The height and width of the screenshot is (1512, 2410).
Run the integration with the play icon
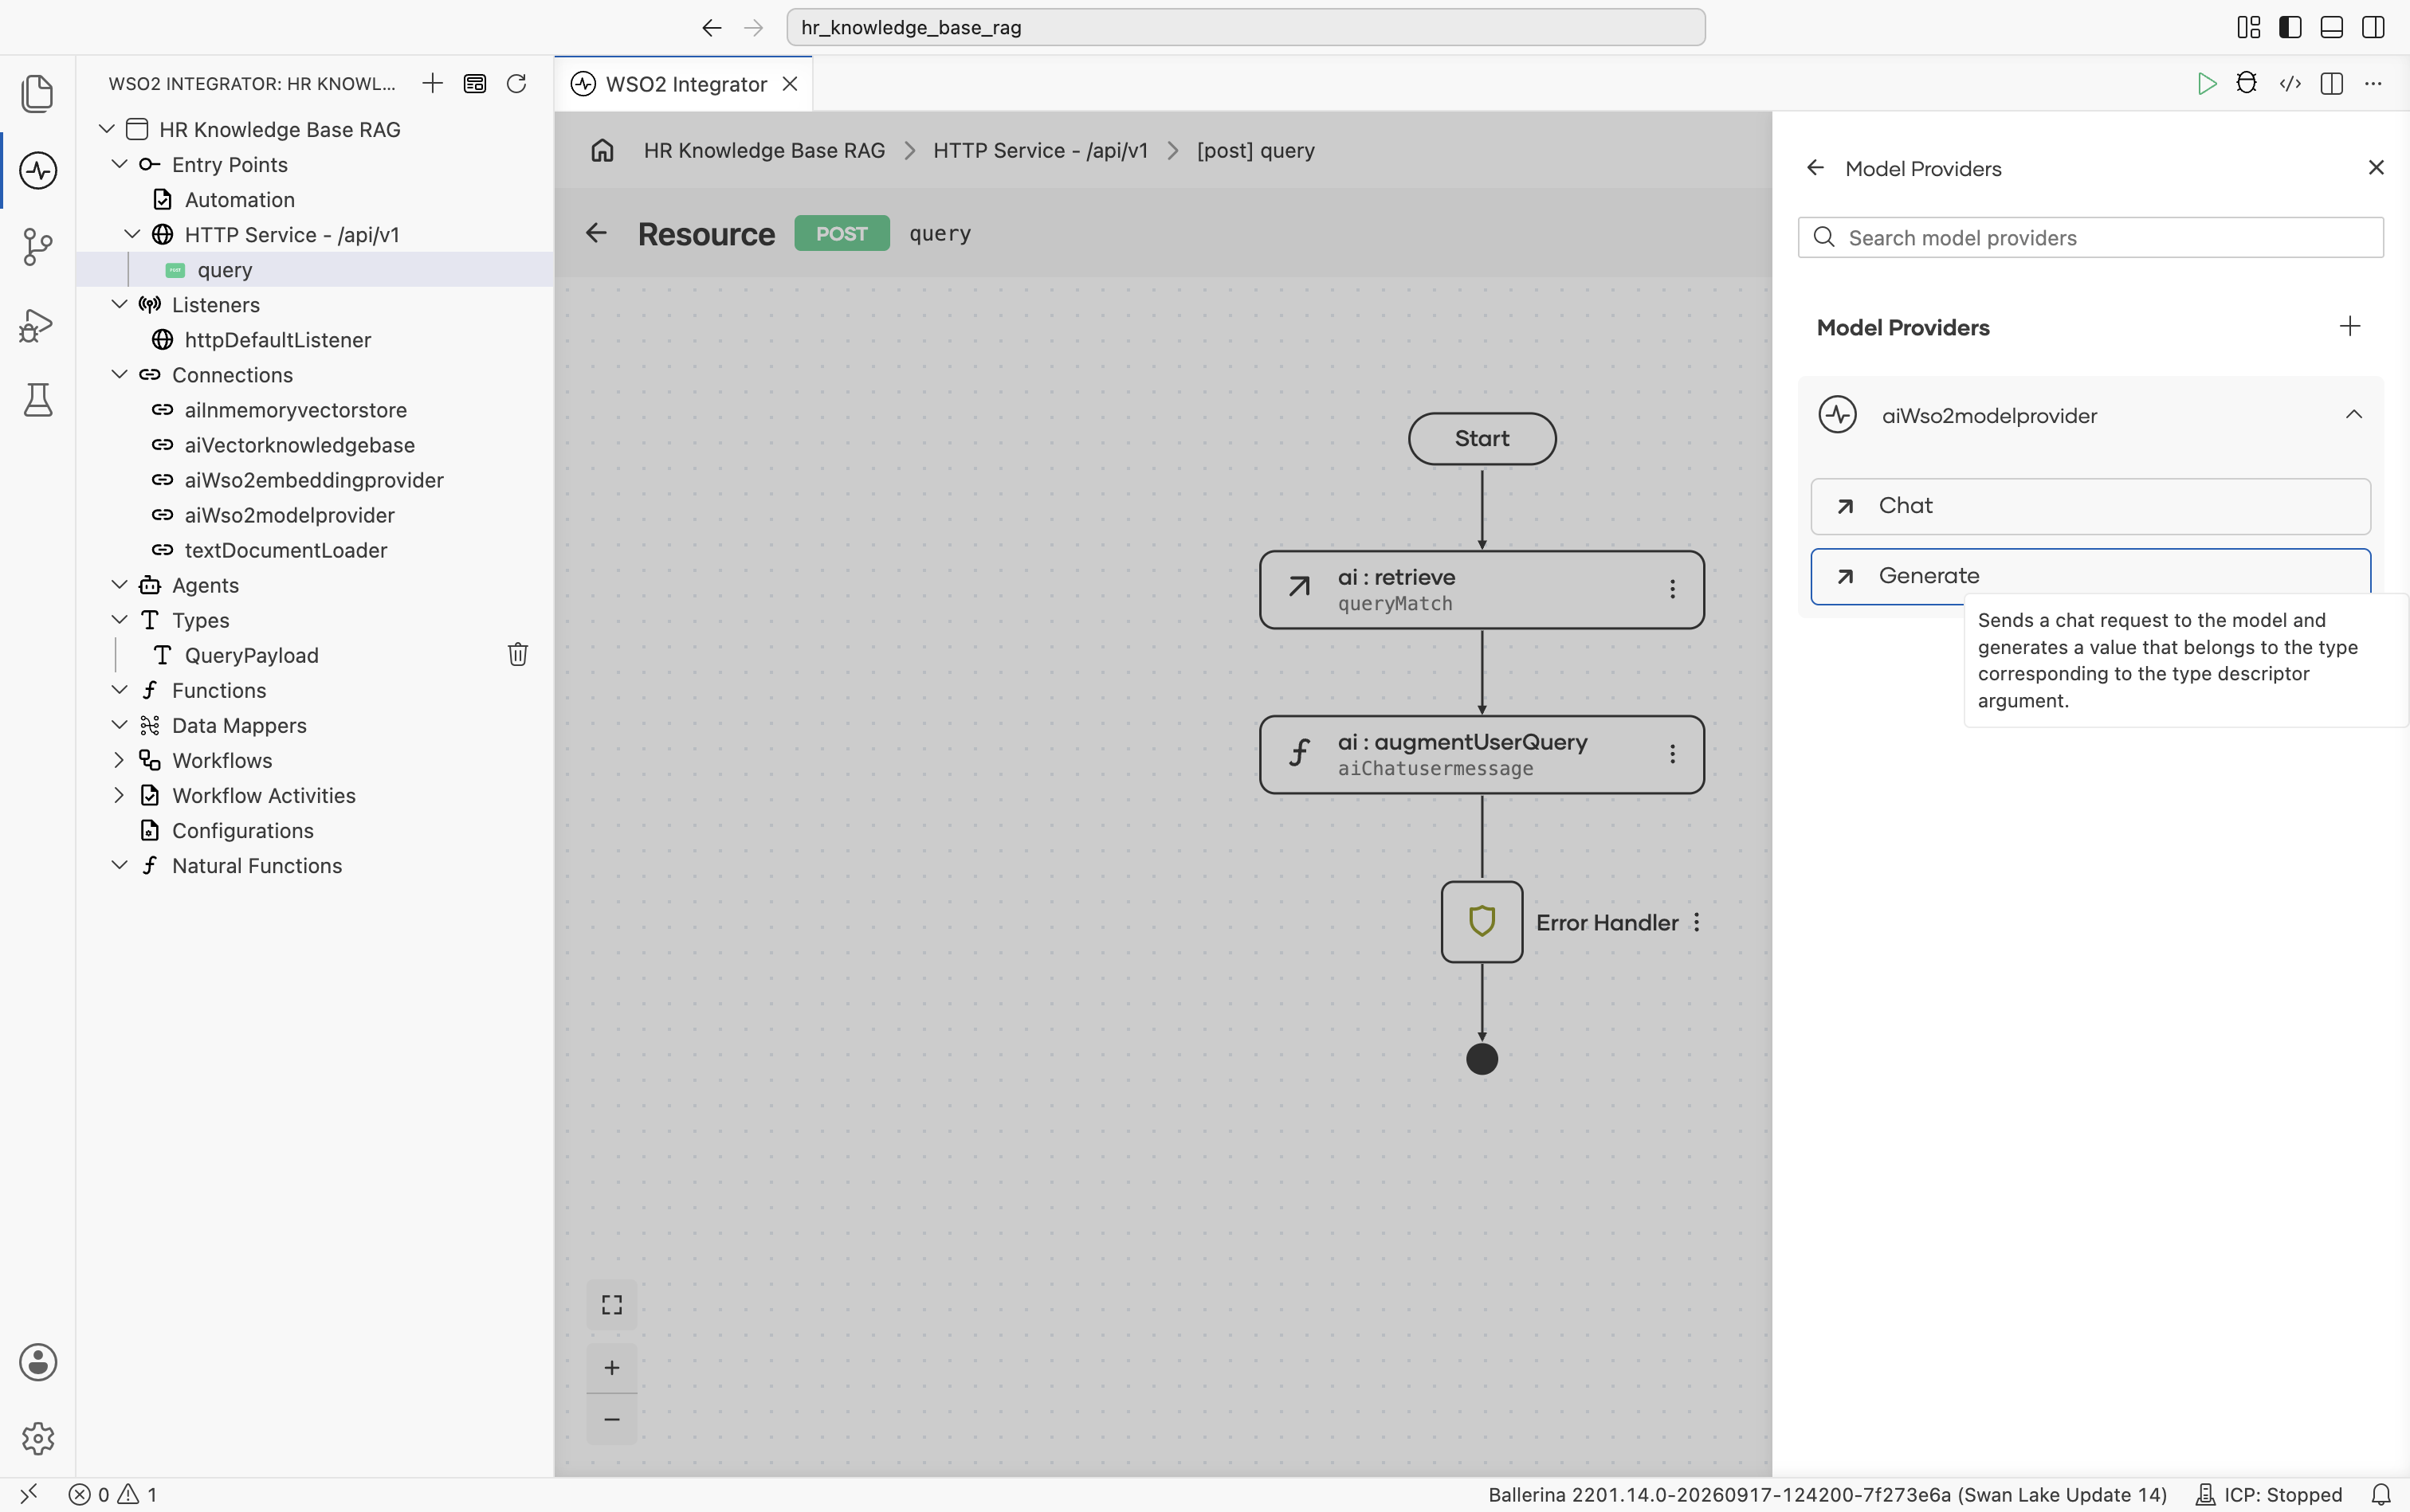pyautogui.click(x=2206, y=83)
